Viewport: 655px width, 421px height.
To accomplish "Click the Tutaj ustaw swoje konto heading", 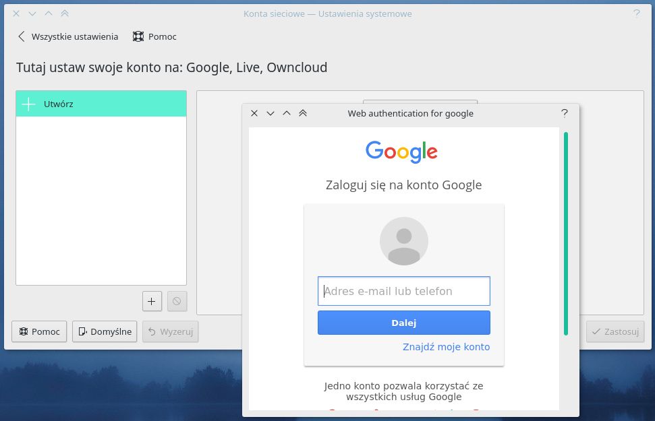I will click(x=172, y=67).
